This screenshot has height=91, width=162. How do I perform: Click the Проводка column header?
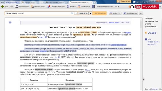click(34, 80)
